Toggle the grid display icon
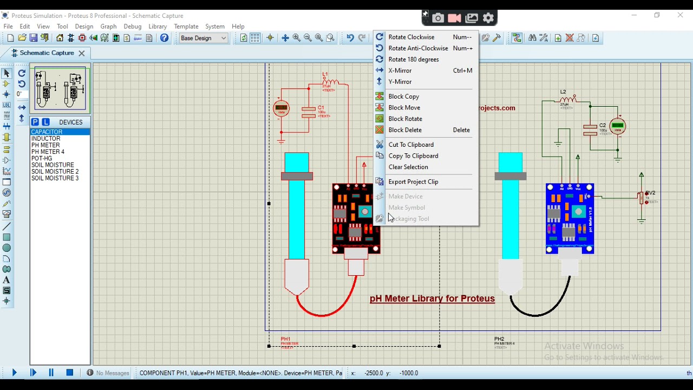This screenshot has width=693, height=390. pyautogui.click(x=255, y=38)
